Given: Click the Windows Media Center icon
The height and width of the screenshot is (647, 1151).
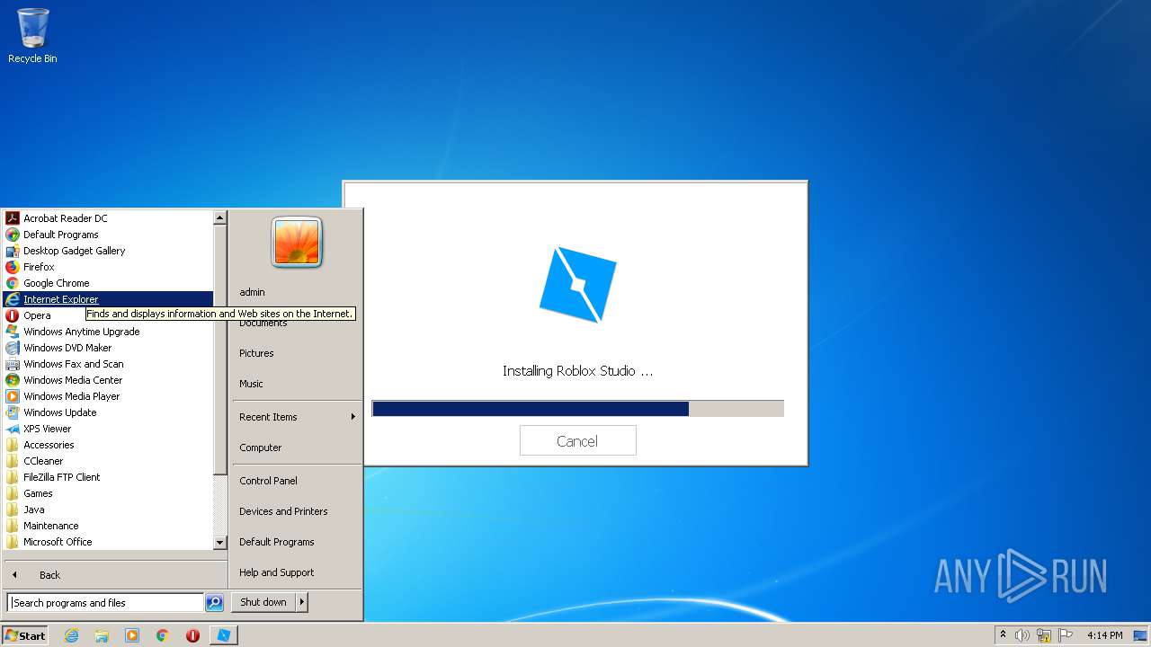Looking at the screenshot, I should (x=13, y=380).
